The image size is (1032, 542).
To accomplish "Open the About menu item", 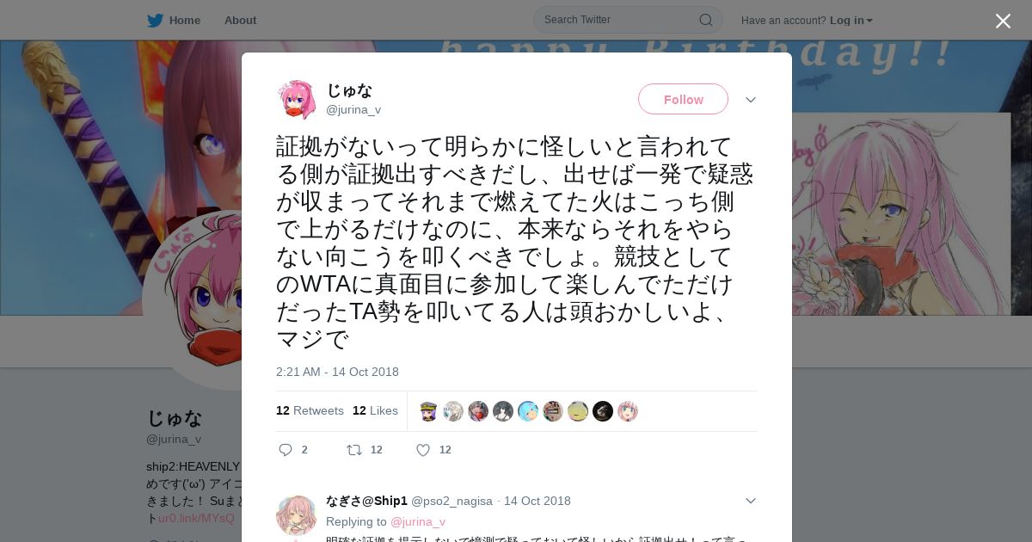I will click(240, 20).
